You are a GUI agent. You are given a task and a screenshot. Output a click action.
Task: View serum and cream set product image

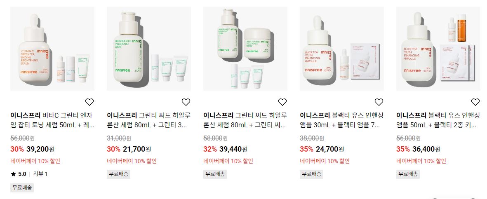coord(245,49)
